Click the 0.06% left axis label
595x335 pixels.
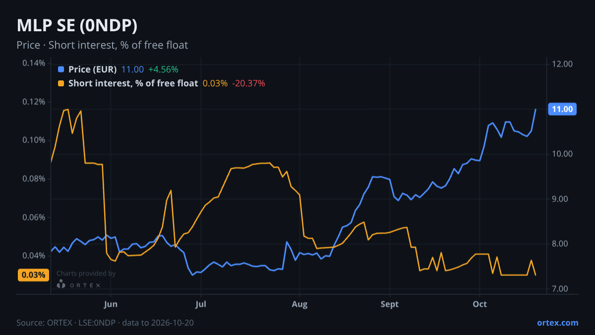click(x=34, y=217)
